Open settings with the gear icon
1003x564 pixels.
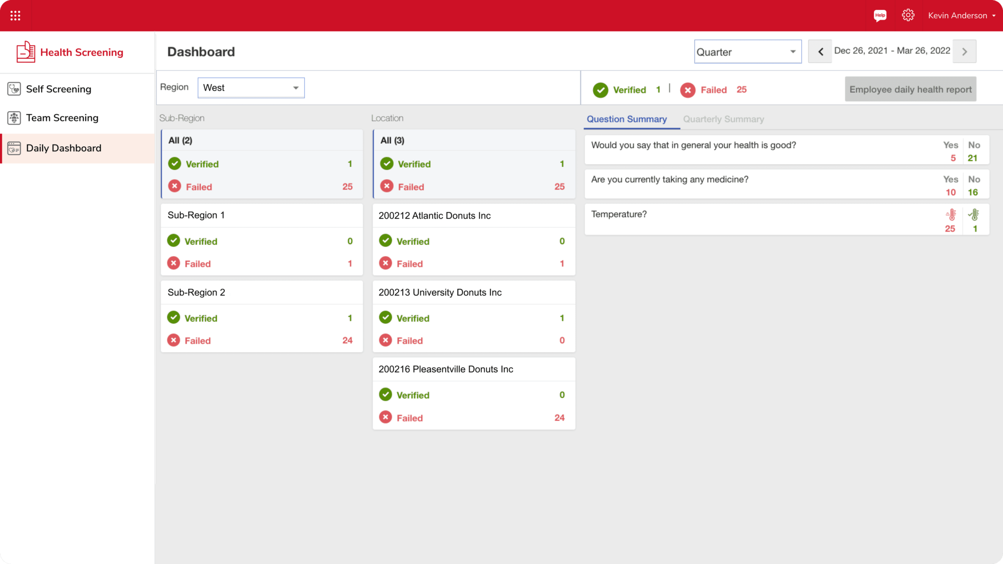pos(908,16)
